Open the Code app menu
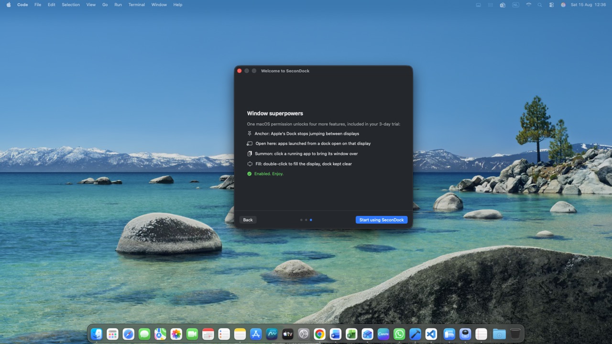The image size is (612, 344). (x=22, y=5)
